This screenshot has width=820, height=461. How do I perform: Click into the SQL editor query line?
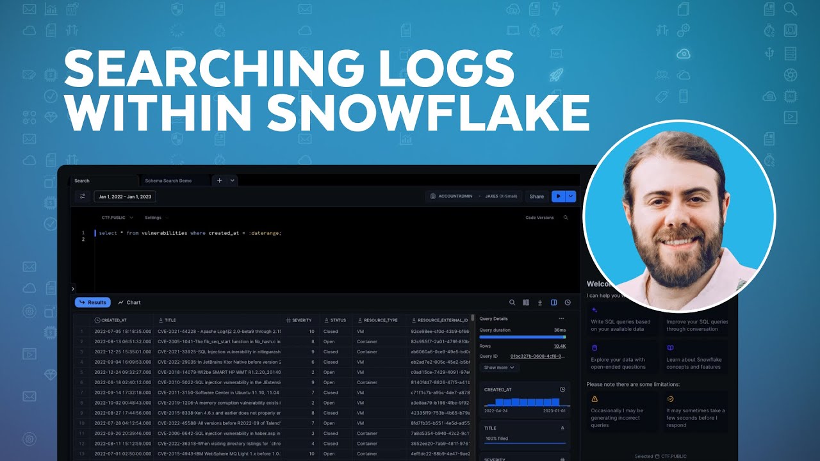190,233
